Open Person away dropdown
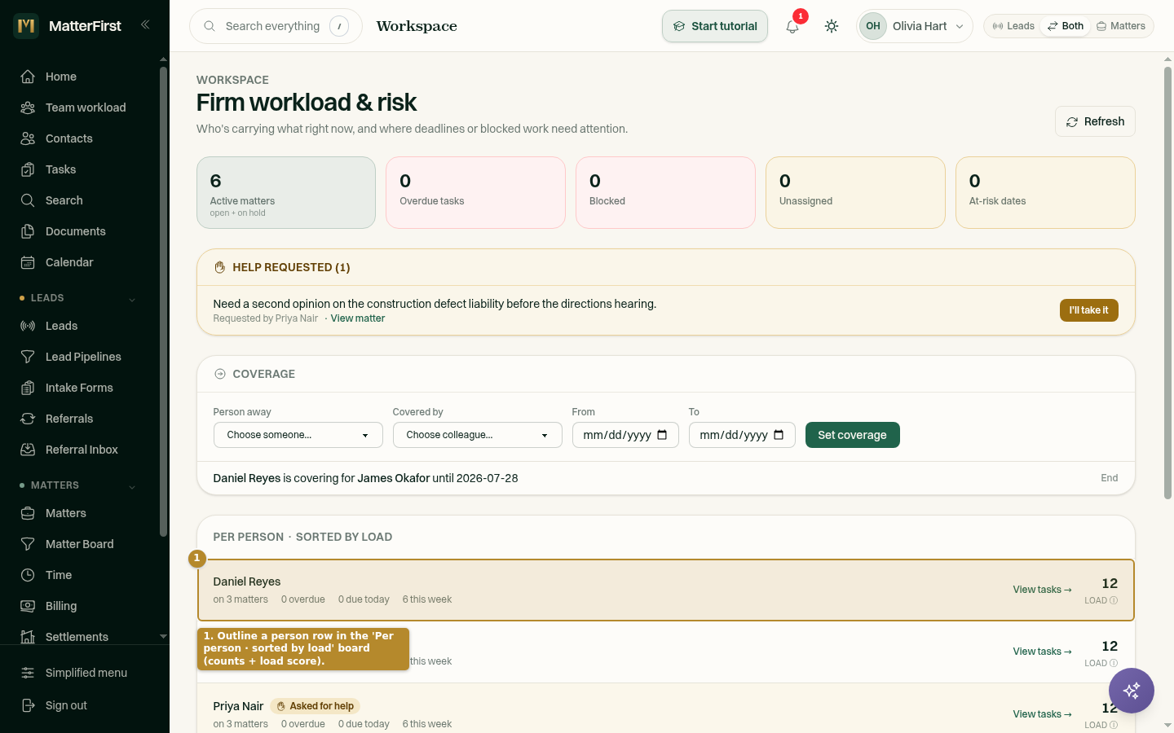Viewport: 1174px width, 733px height. tap(298, 435)
